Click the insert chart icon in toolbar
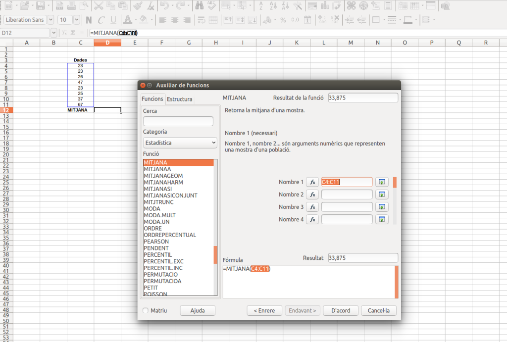 [325, 6]
